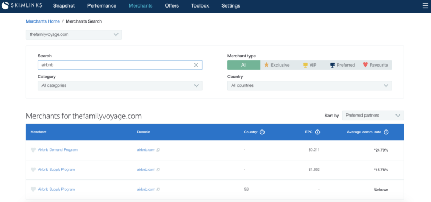Open airbnb.com domain in Demand Program row
The width and height of the screenshot is (431, 202).
click(x=146, y=150)
